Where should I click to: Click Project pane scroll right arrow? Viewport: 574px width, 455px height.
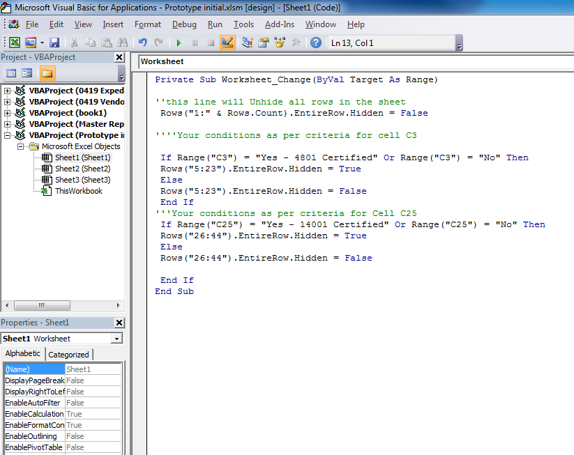click(118, 305)
